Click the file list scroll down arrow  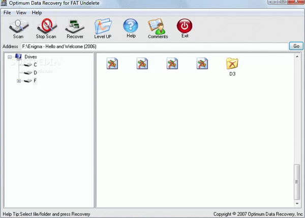click(x=297, y=203)
